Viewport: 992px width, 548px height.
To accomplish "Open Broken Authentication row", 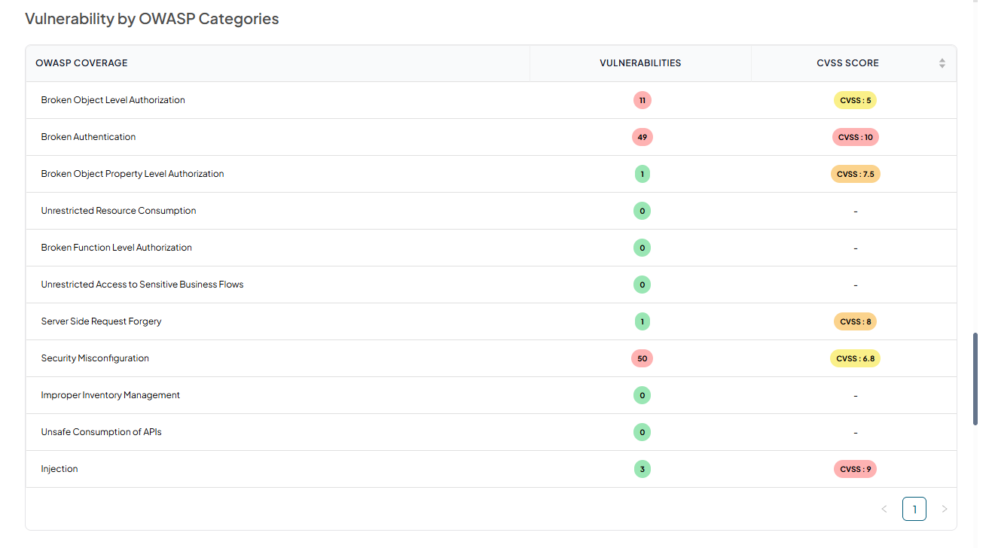I will tap(491, 137).
